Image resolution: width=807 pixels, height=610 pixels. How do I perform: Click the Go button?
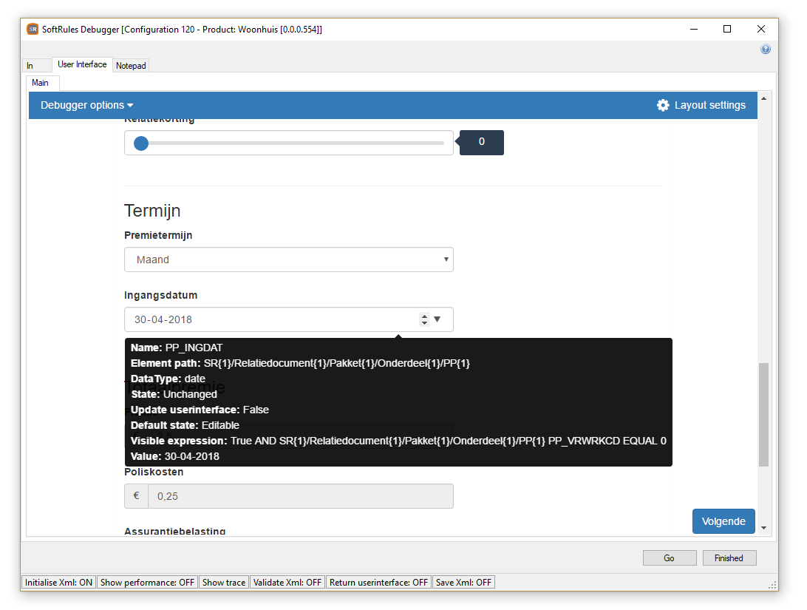click(669, 558)
